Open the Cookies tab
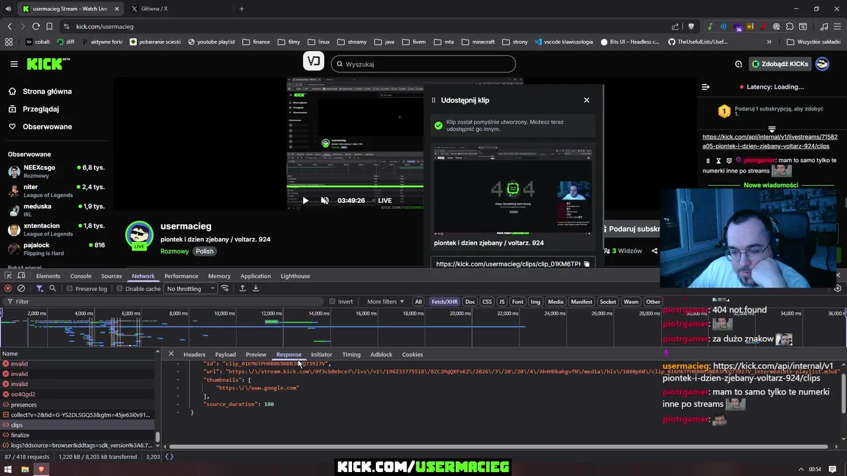This screenshot has width=847, height=476. [412, 354]
